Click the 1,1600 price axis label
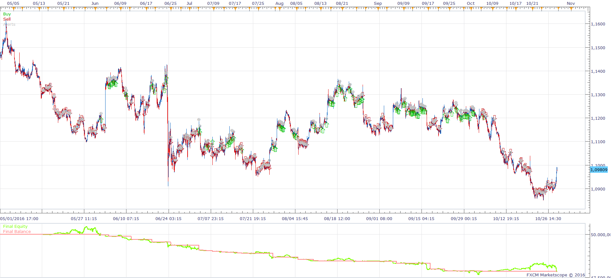Image resolution: width=611 pixels, height=278 pixels. (598, 24)
